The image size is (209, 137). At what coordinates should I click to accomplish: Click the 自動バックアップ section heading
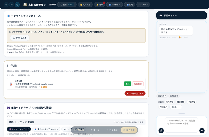(30, 108)
